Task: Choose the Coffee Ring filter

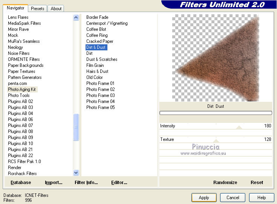Action: click(97, 35)
